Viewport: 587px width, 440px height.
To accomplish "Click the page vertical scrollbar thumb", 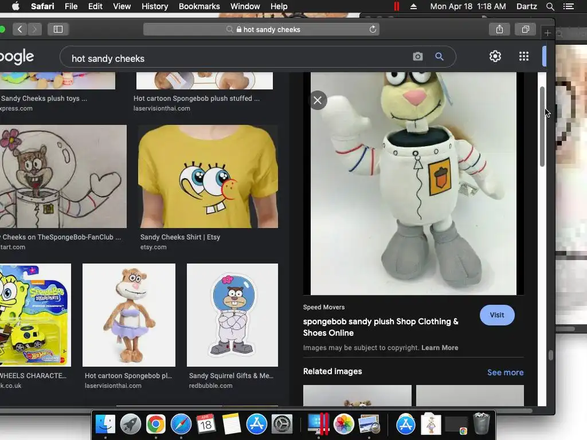I will tap(542, 127).
